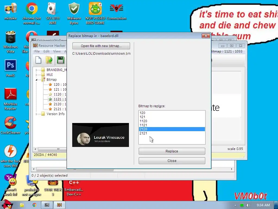The height and width of the screenshot is (209, 278).
Task: Select tree item 120 in Bitmap folder
Action: click(58, 85)
